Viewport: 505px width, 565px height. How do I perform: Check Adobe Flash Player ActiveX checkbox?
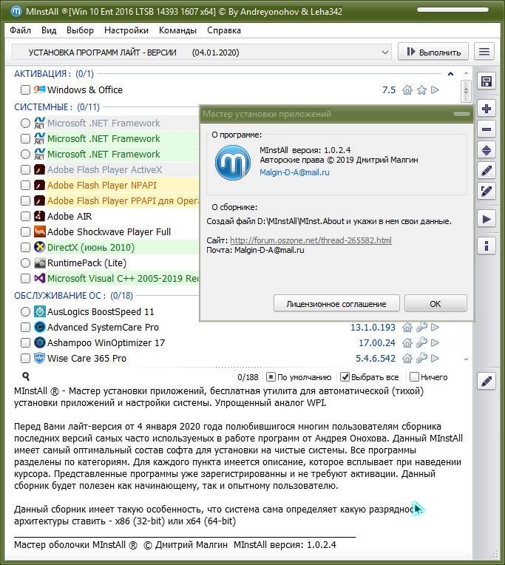(x=25, y=169)
